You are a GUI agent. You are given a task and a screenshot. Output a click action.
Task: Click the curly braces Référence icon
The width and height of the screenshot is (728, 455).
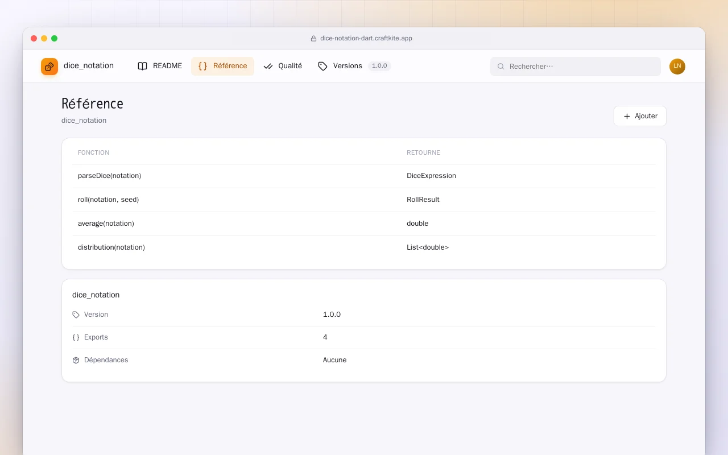(x=202, y=66)
